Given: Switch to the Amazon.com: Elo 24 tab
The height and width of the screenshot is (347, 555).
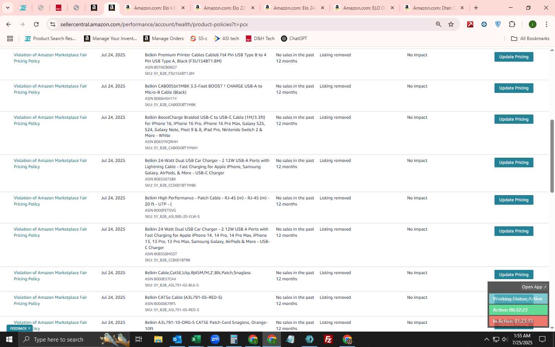Looking at the screenshot, I should coord(294,8).
